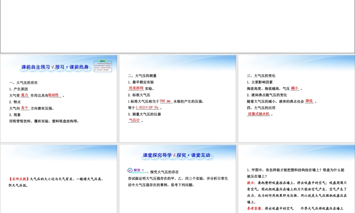Select the blank slide at the top
The width and height of the screenshot is (355, 213).
tap(177, 27)
